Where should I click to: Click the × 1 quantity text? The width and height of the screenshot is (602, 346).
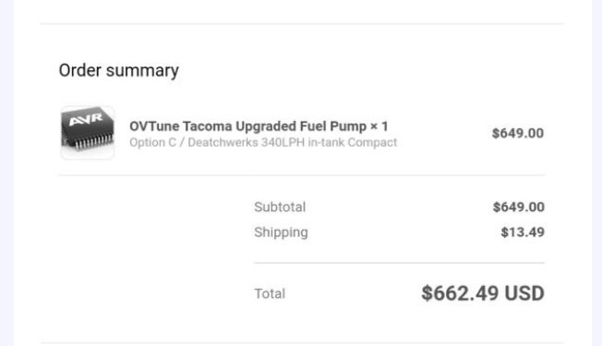tap(379, 125)
